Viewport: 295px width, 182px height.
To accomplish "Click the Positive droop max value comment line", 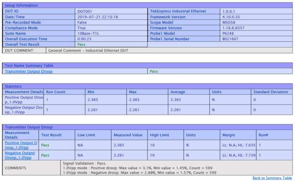I will tap(138, 168).
